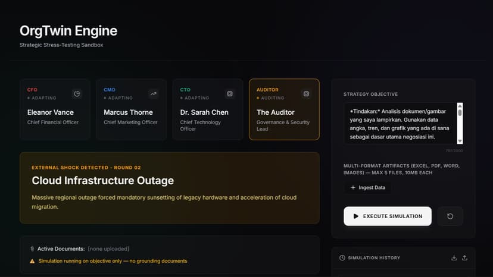493x277 pixels.
Task: Click the Ingest Data button
Action: 367,187
